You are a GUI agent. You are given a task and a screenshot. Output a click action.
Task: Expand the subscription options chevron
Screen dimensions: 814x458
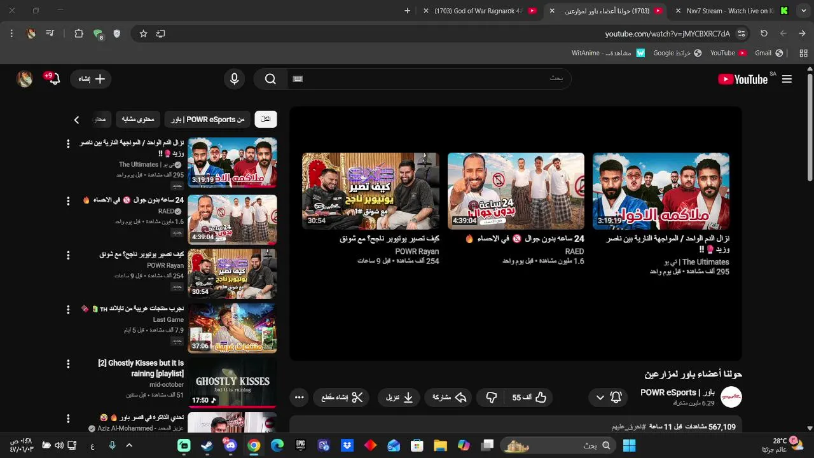point(600,398)
